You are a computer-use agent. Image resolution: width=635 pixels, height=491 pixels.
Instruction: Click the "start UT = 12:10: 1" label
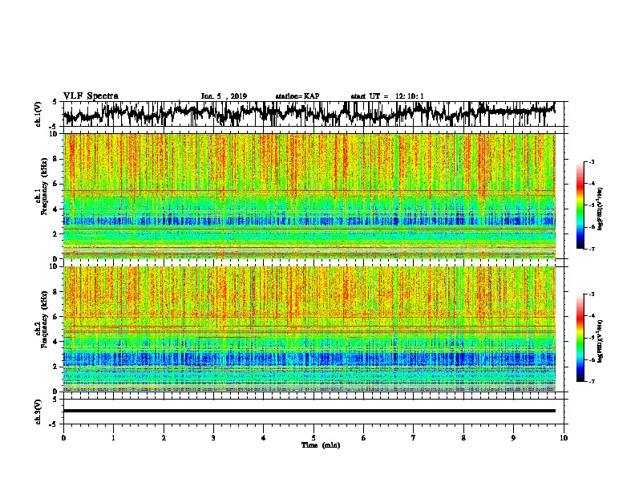387,96
